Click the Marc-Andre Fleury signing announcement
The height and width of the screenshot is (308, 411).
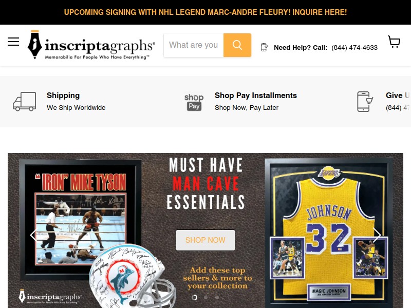[206, 12]
